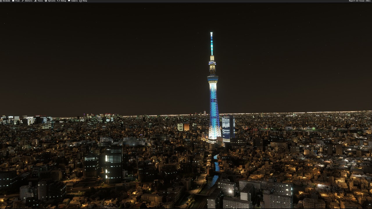Screen dimensions: 372x209
Task: Click the Camera icon in menu bar
Action: (x=69, y=1)
